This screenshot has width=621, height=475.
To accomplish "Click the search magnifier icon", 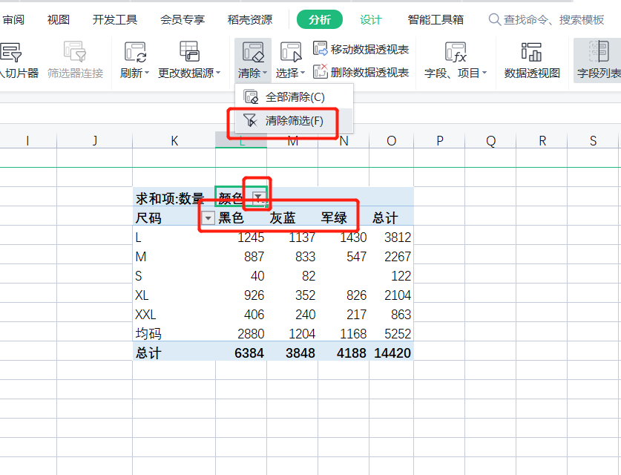I will tap(494, 19).
